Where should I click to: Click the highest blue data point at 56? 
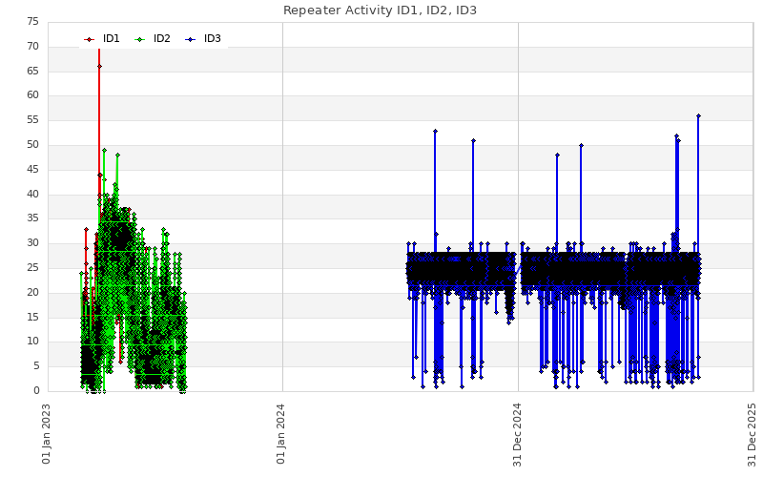click(698, 115)
